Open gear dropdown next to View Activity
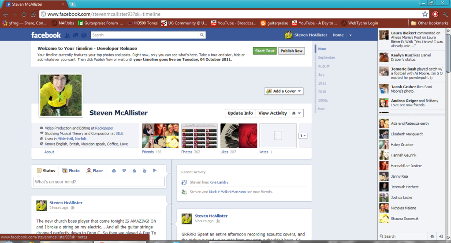The width and height of the screenshot is (451, 243). coord(296,113)
